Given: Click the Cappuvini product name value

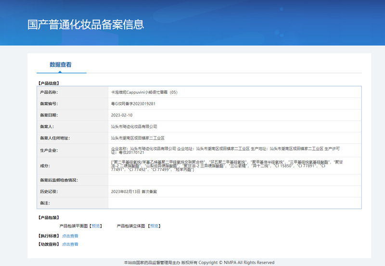Looking at the screenshot, I should (x=144, y=92).
